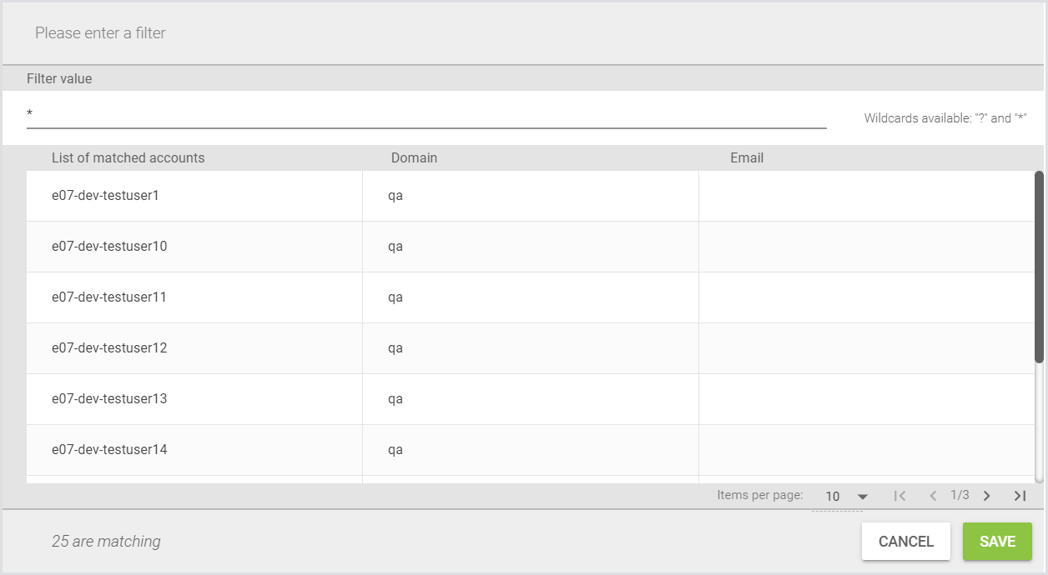Click the Filter value input field

pos(426,114)
